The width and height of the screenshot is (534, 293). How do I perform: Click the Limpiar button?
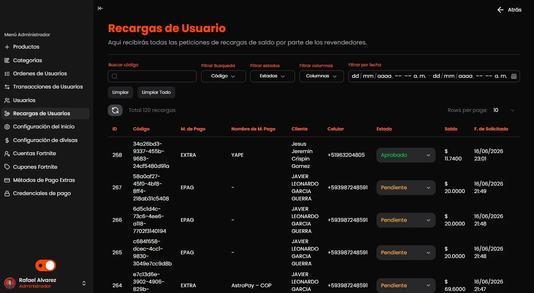pyautogui.click(x=121, y=93)
